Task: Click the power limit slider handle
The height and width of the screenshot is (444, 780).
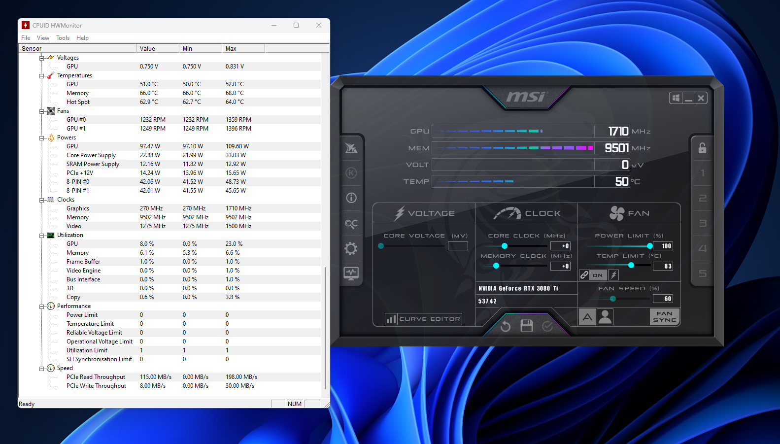Action: pos(650,246)
